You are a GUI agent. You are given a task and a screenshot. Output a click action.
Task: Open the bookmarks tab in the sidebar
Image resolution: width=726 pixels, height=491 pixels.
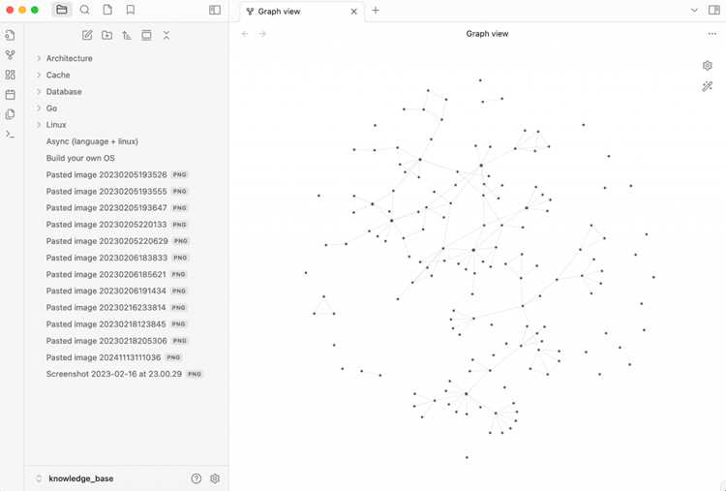point(131,10)
